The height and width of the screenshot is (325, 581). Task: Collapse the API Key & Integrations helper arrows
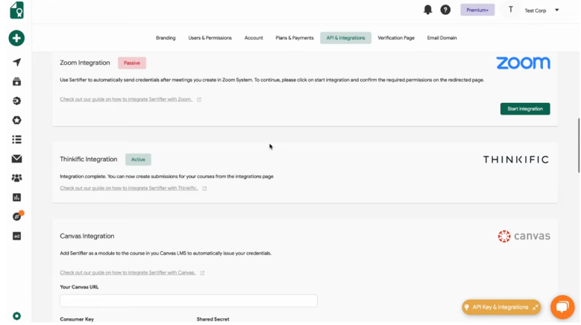coord(535,307)
